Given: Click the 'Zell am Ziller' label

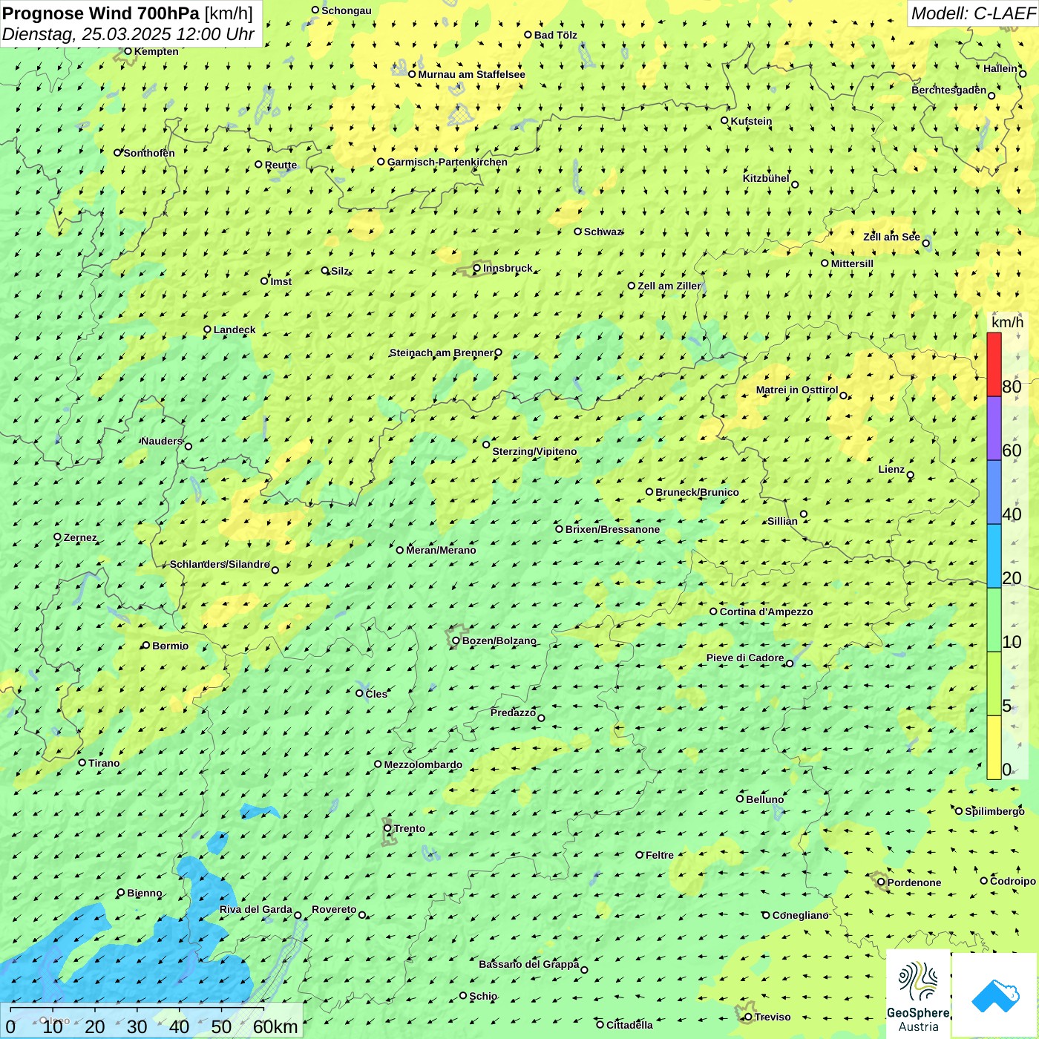Looking at the screenshot, I should coord(669,286).
